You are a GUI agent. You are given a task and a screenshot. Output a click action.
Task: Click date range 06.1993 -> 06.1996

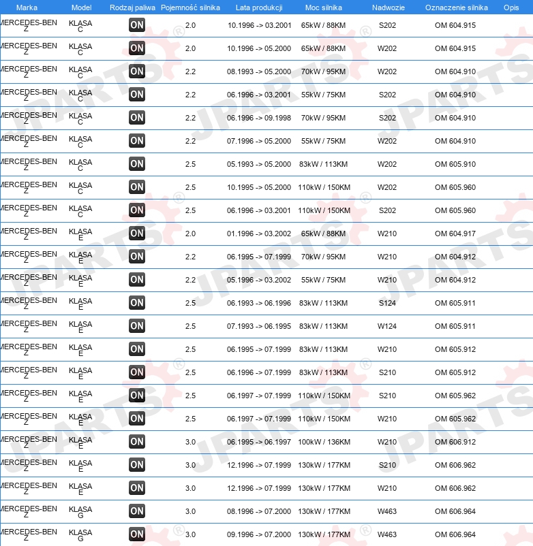click(x=258, y=303)
